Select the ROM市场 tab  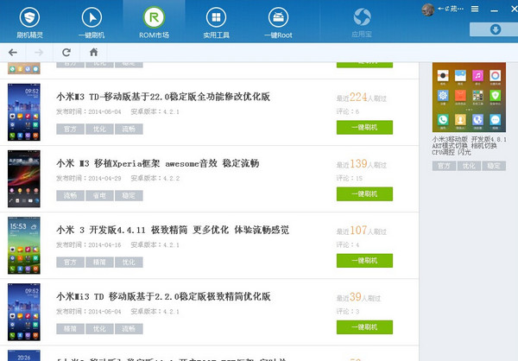tap(154, 22)
